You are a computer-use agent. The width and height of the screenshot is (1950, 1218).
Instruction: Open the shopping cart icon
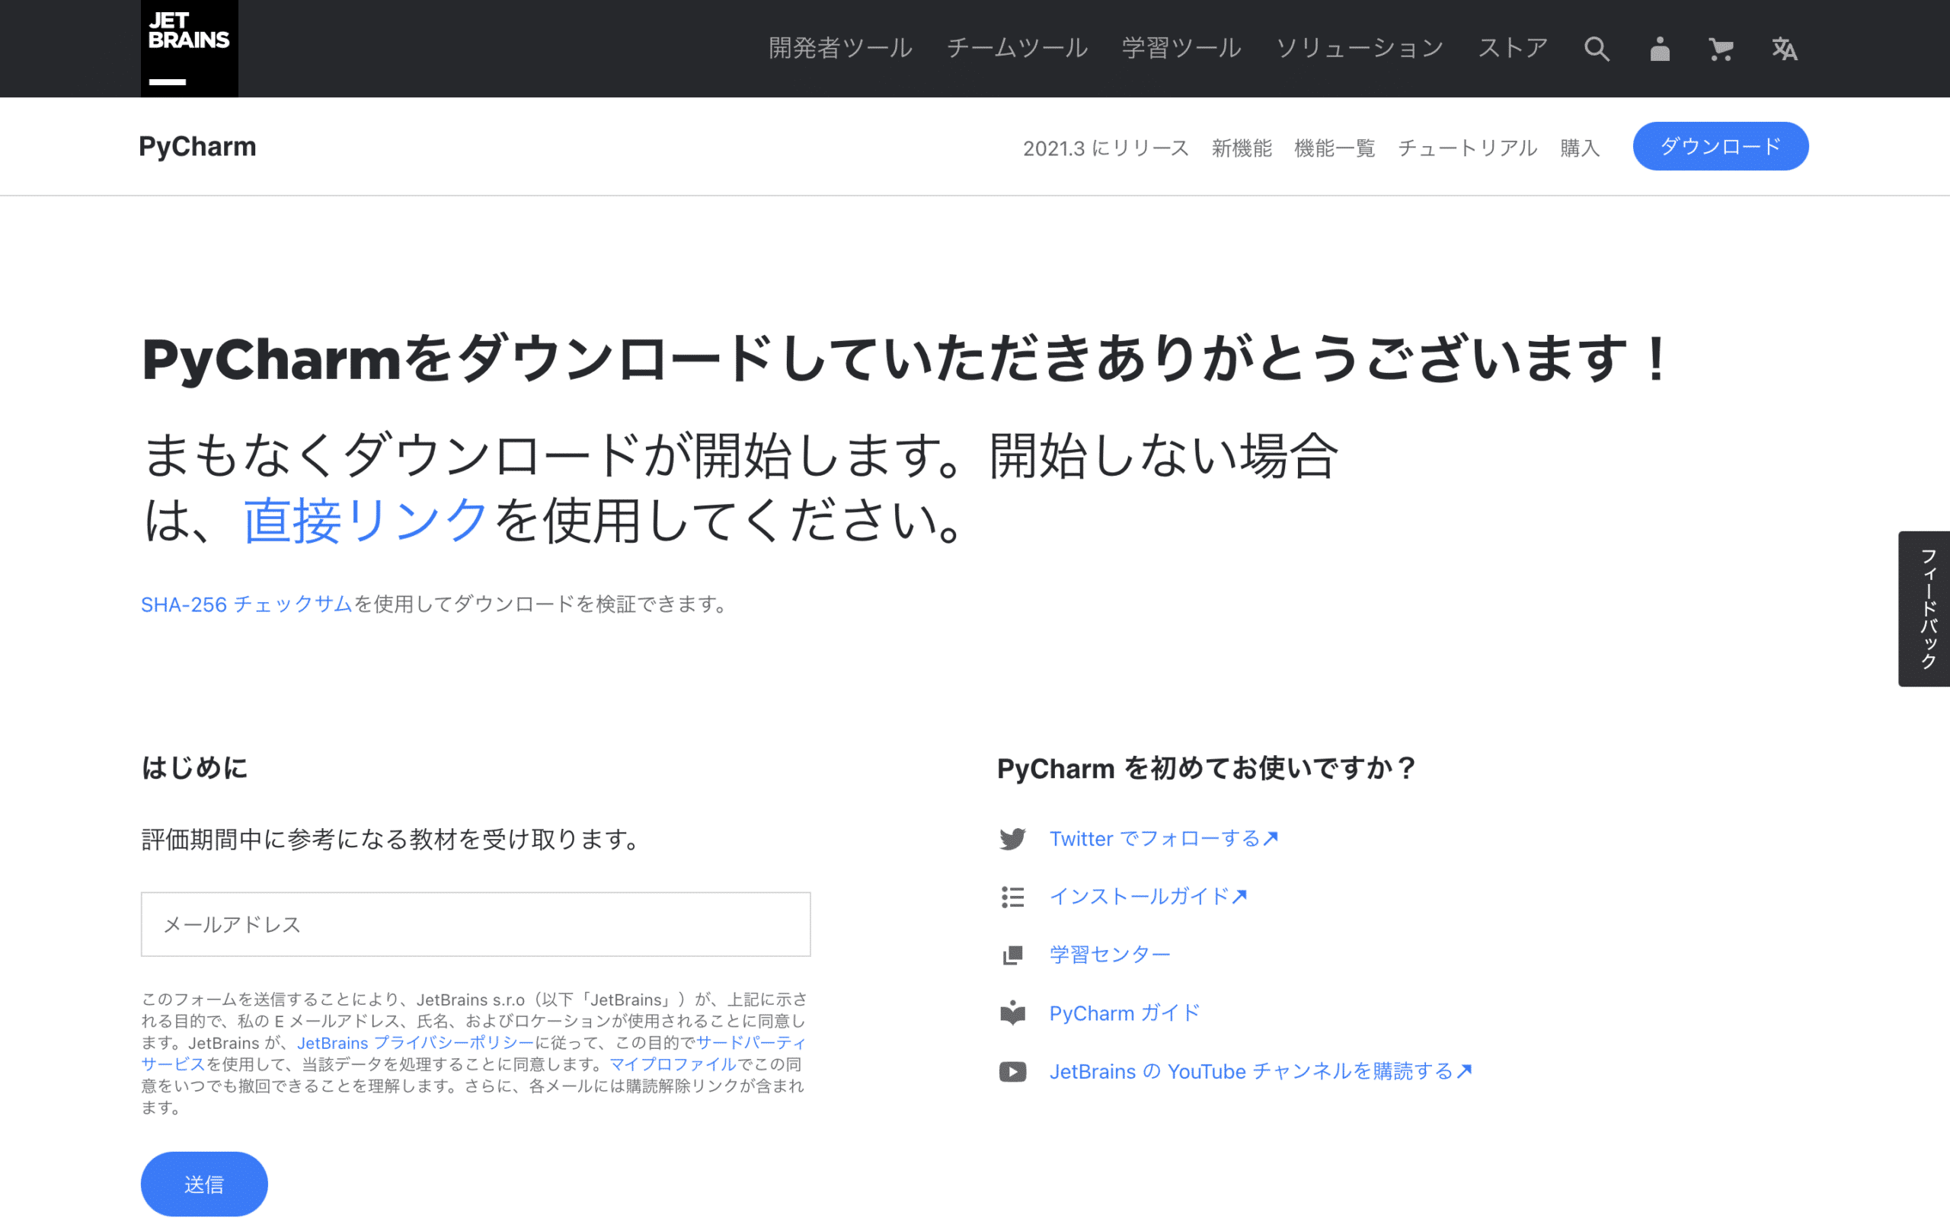1721,49
